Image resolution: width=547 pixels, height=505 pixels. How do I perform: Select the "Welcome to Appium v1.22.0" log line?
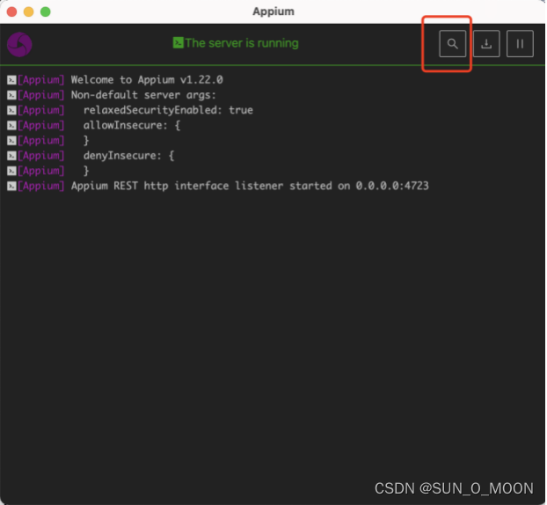click(147, 79)
